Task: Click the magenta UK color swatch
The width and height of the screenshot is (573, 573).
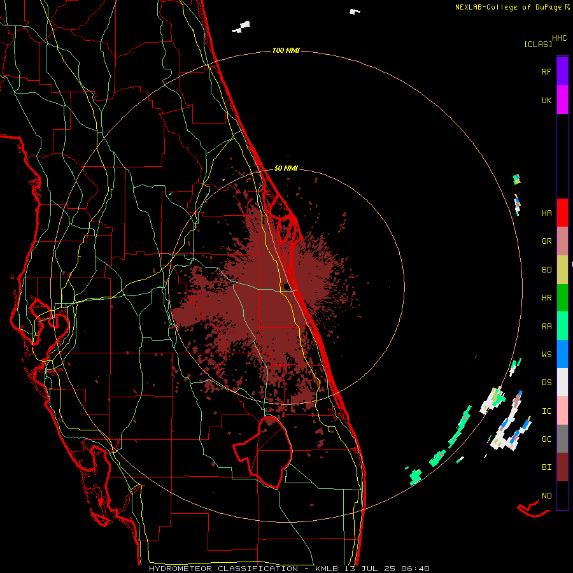Action: tap(562, 100)
